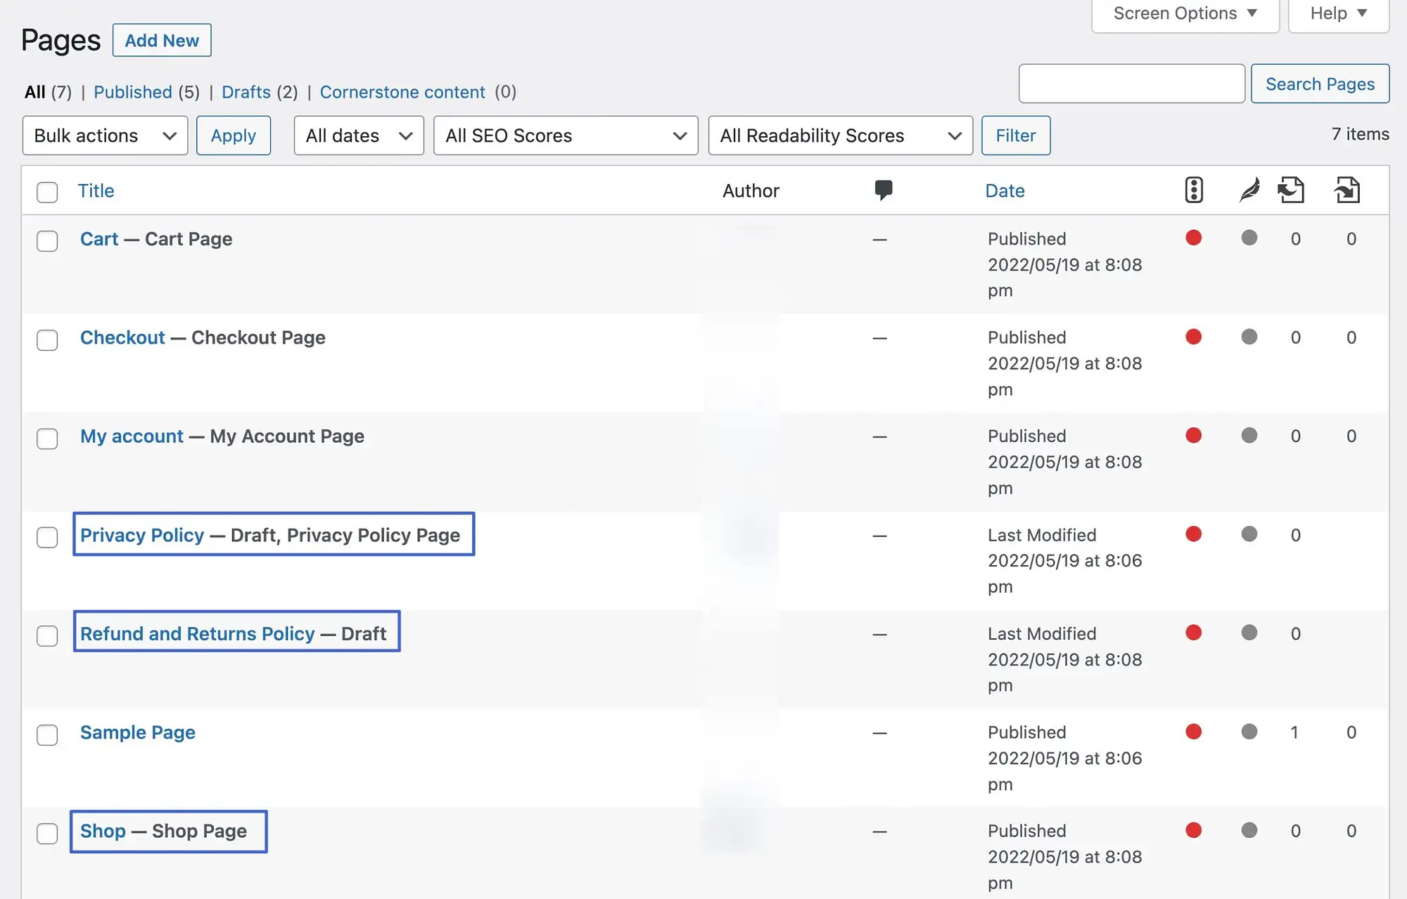
Task: Open the Shop page link
Action: tap(103, 832)
